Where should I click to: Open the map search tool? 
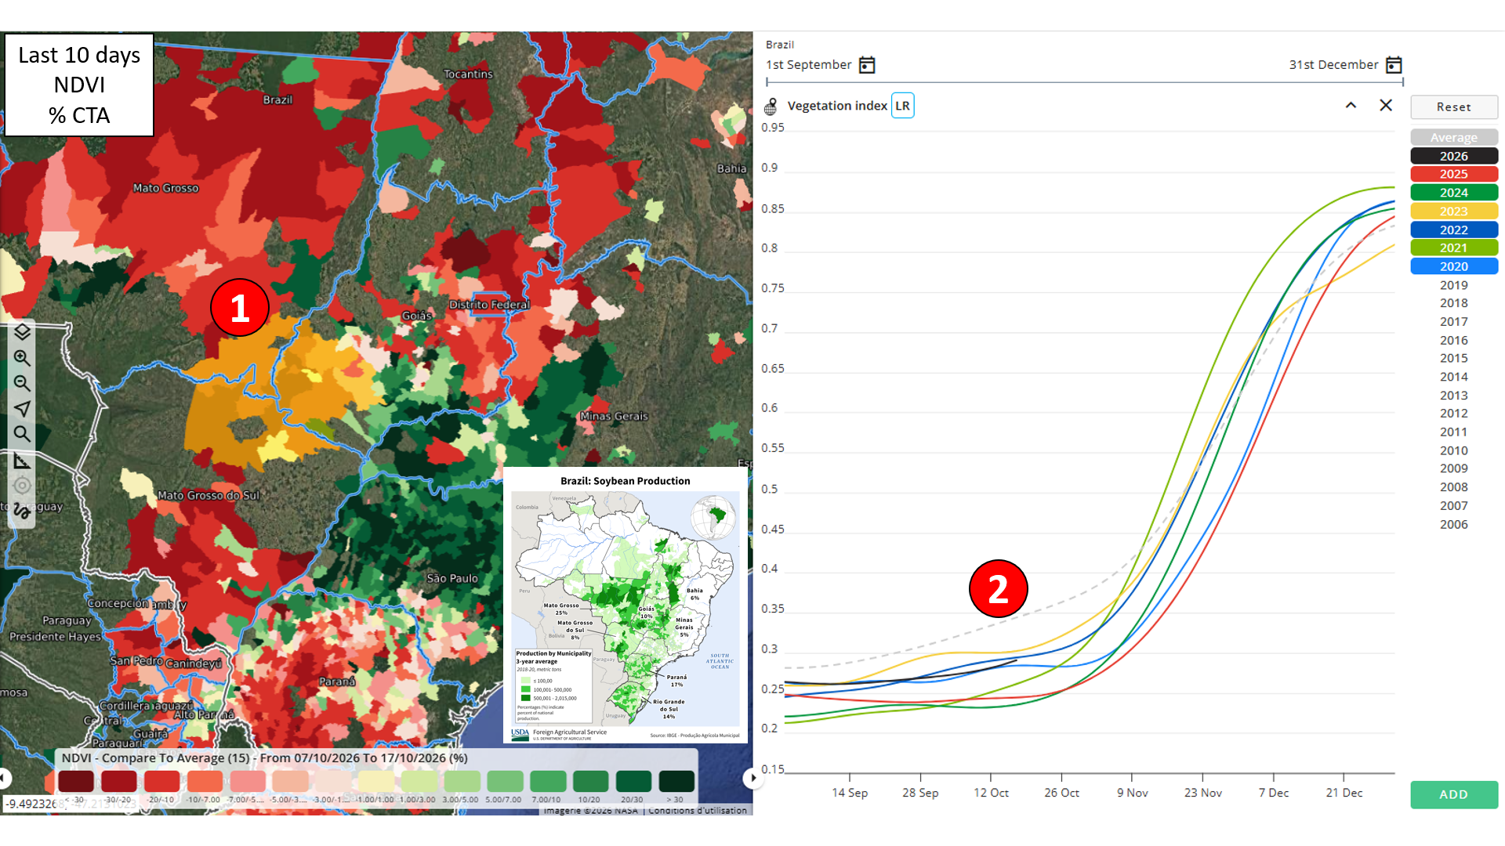click(x=22, y=434)
